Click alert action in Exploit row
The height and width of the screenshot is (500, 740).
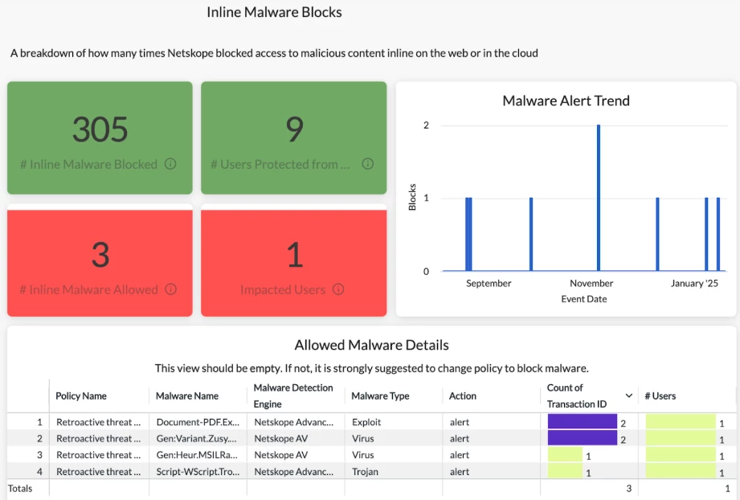tap(460, 422)
